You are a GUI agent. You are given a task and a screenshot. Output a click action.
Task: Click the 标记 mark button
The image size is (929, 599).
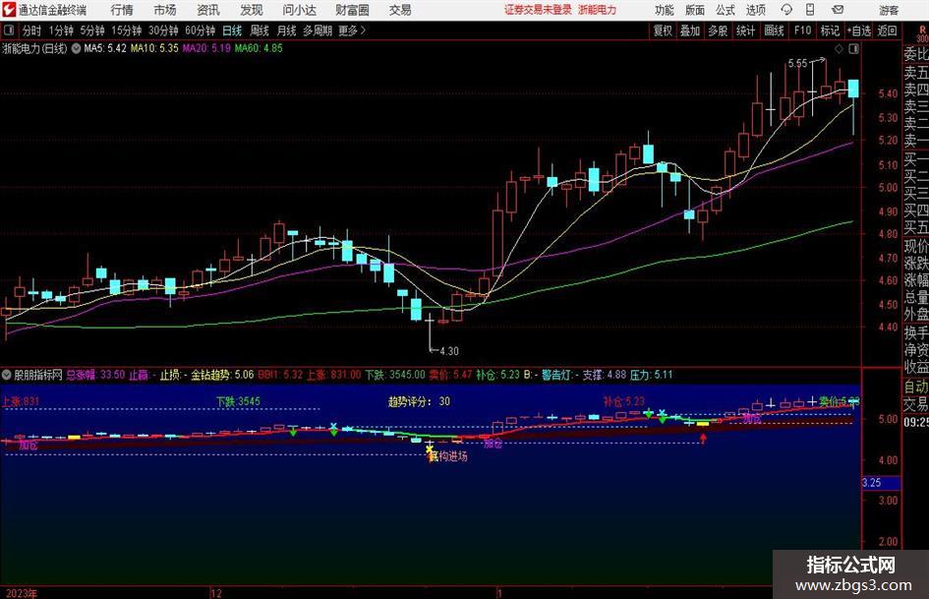click(830, 30)
